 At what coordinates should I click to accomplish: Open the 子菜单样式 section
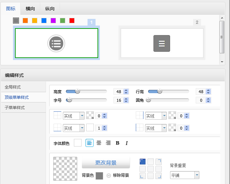point(15,108)
